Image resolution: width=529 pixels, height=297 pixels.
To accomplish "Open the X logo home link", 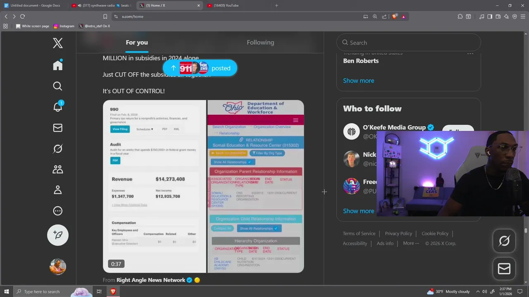I will click(x=58, y=43).
